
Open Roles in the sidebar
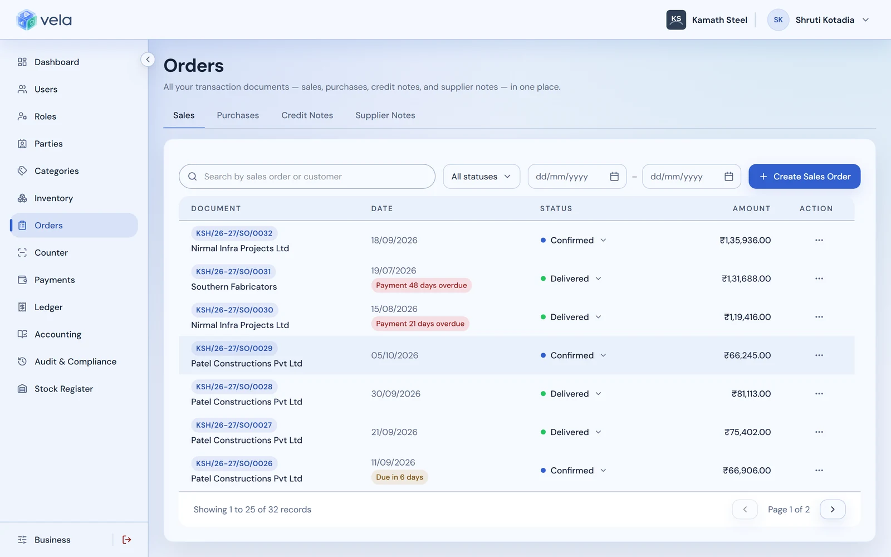(x=74, y=116)
